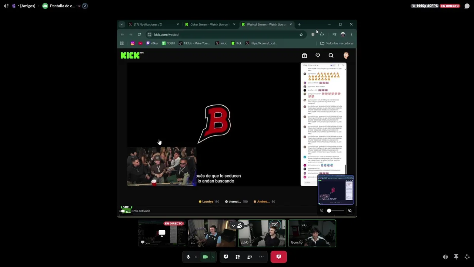The image size is (474, 267).
Task: Open the Instagram bookmark
Action: point(133,43)
